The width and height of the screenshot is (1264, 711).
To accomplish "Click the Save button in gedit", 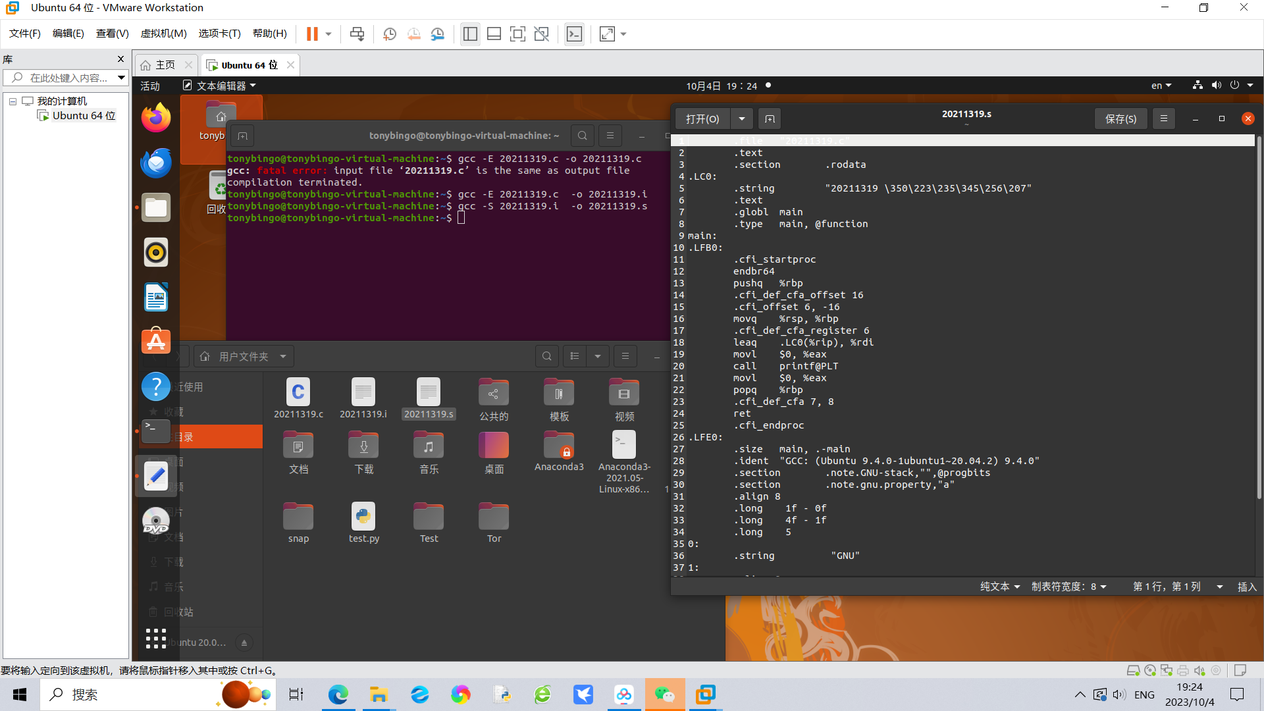I will [1120, 118].
